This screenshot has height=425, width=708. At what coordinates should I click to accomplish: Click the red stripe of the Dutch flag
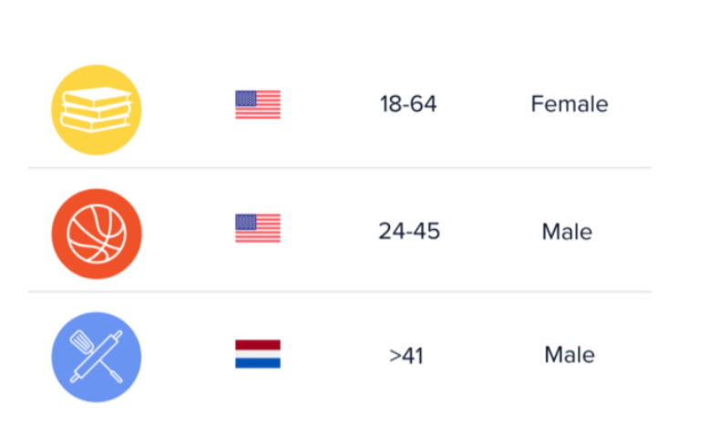click(258, 345)
